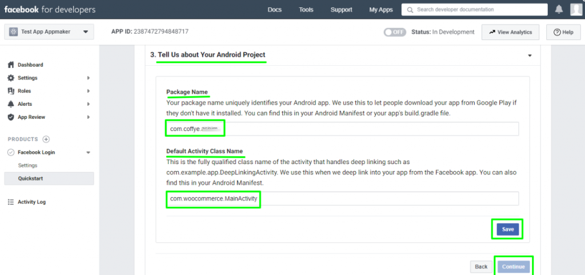585x275 pixels.
Task: Click the Save button
Action: (x=508, y=229)
